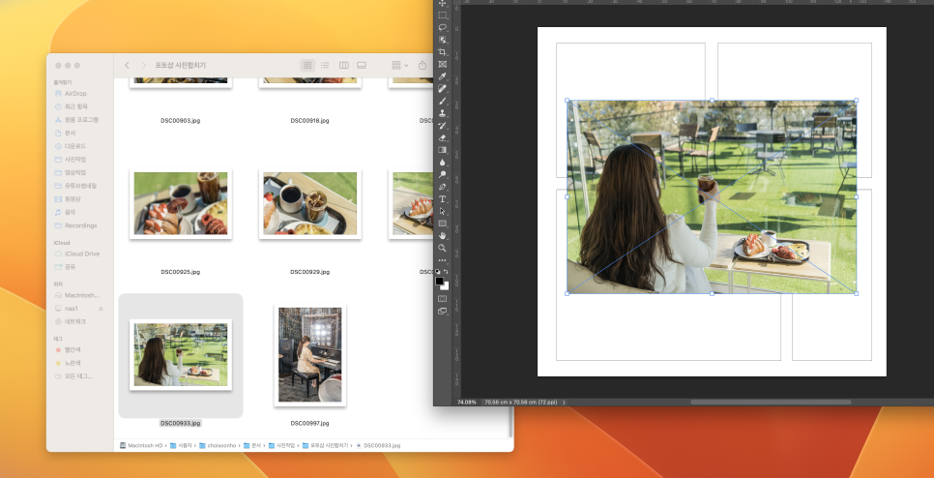This screenshot has height=478, width=934.
Task: Open the black foreground color swatch
Action: point(440,281)
